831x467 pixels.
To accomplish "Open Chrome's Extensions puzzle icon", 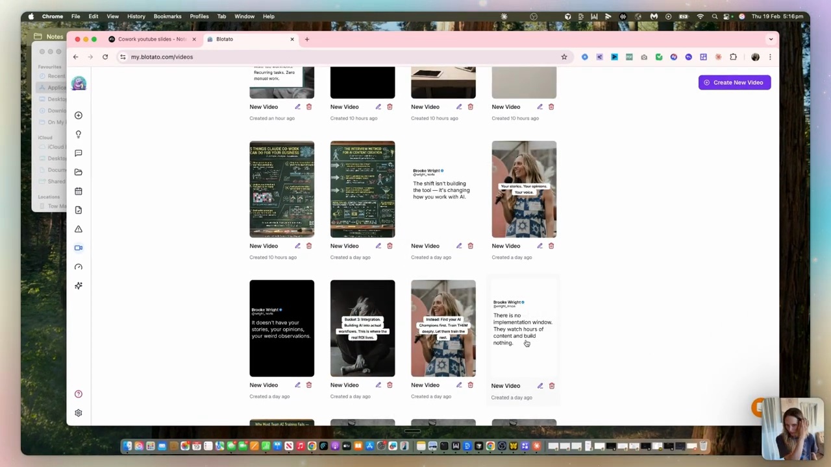I will pyautogui.click(x=733, y=57).
